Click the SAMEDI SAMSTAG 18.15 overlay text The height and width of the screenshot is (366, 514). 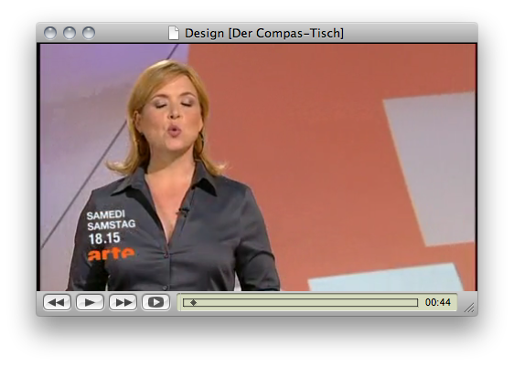[x=111, y=227]
